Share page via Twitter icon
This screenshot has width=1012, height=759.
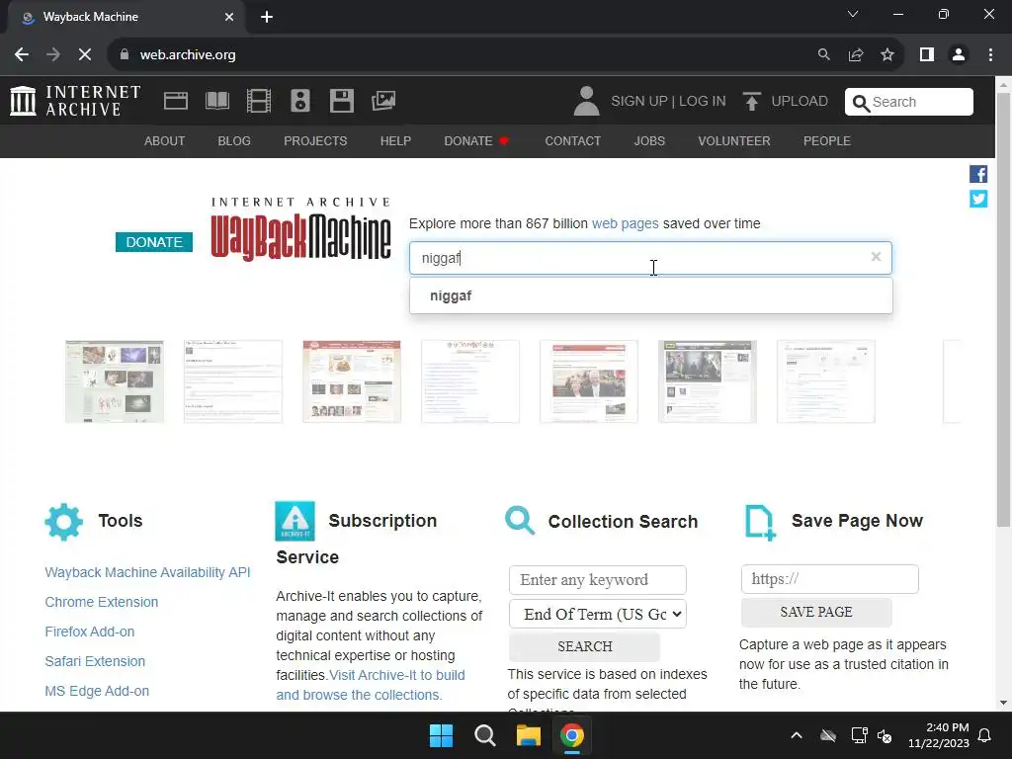[978, 199]
